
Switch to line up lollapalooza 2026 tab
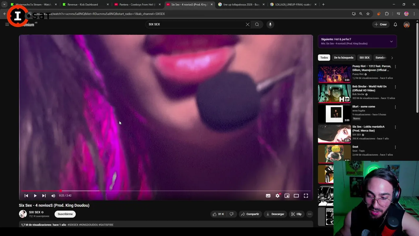point(242,5)
